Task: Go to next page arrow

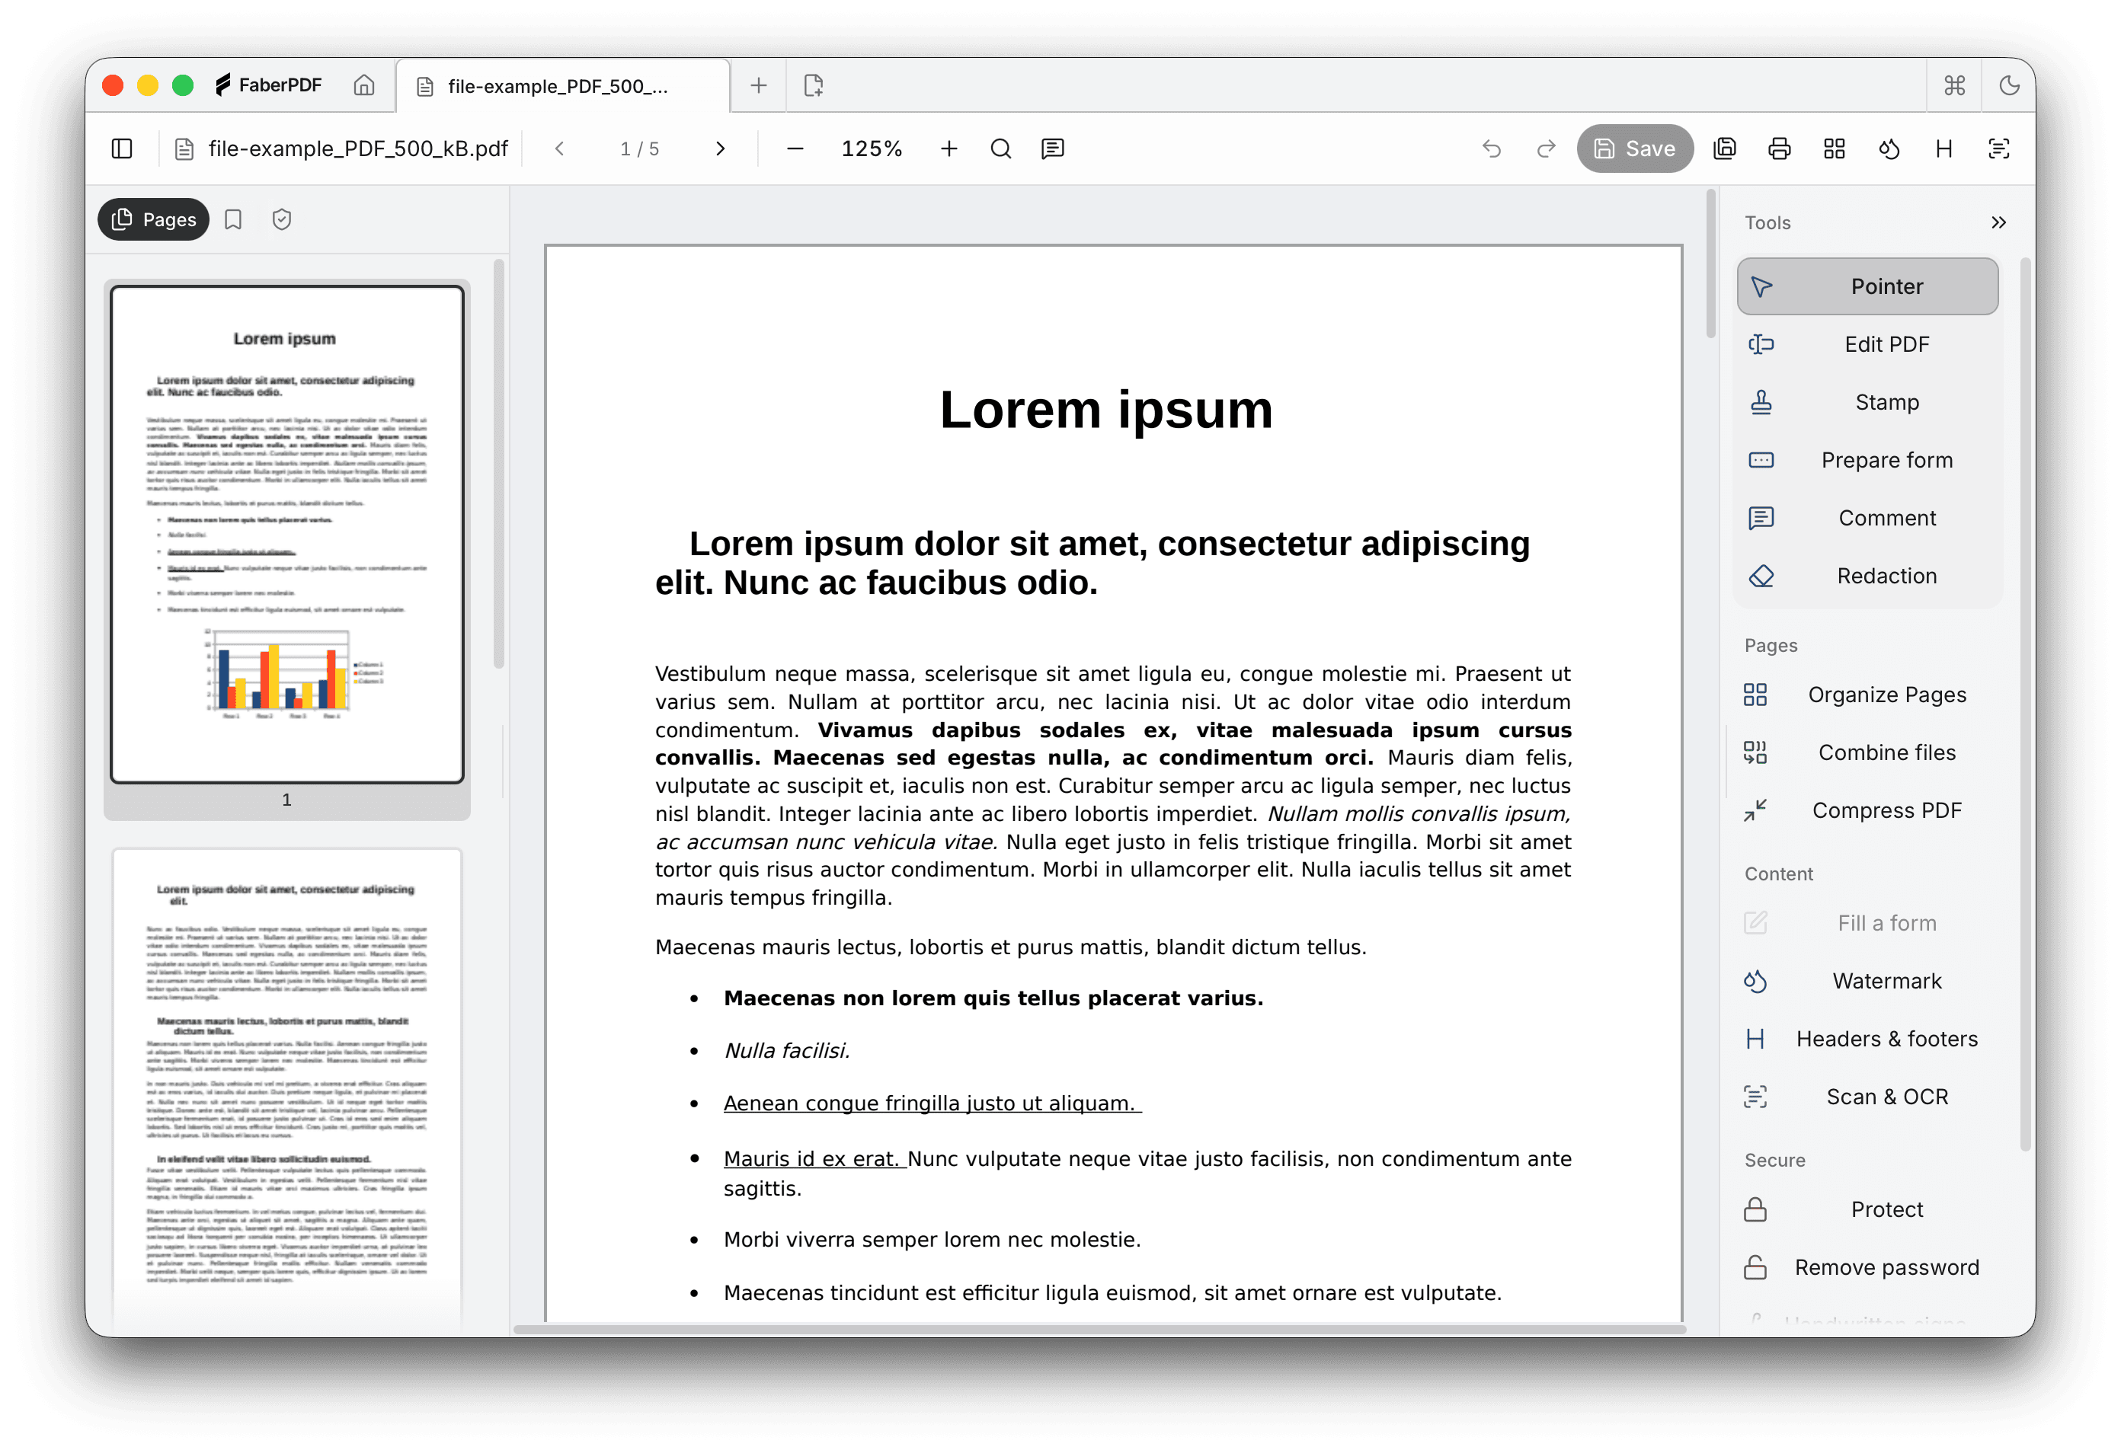Action: (720, 149)
